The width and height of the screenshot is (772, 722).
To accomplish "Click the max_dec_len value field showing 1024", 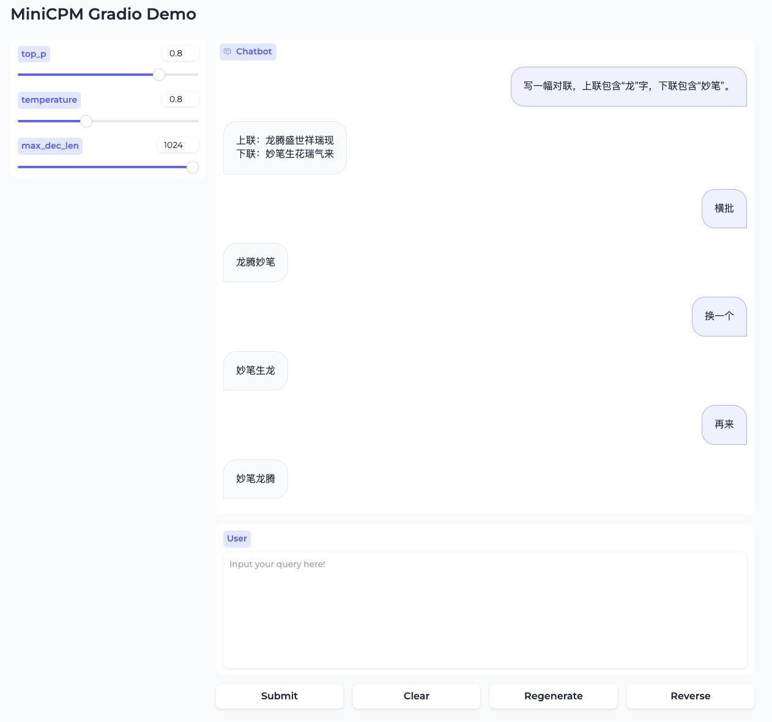I will (x=178, y=145).
